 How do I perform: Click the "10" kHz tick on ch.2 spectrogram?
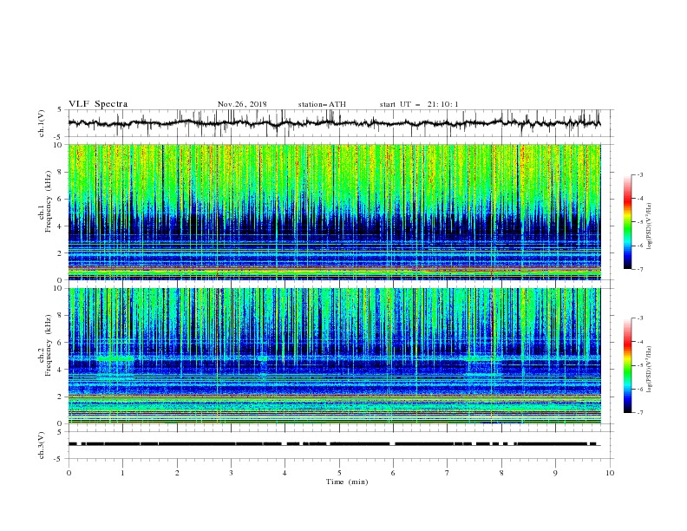pos(58,289)
